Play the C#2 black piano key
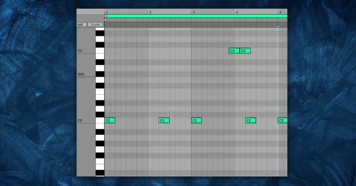The image size is (356, 186). 100,114
